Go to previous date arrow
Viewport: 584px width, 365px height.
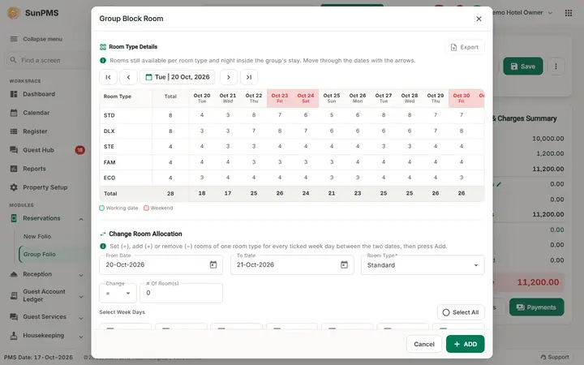pyautogui.click(x=128, y=77)
